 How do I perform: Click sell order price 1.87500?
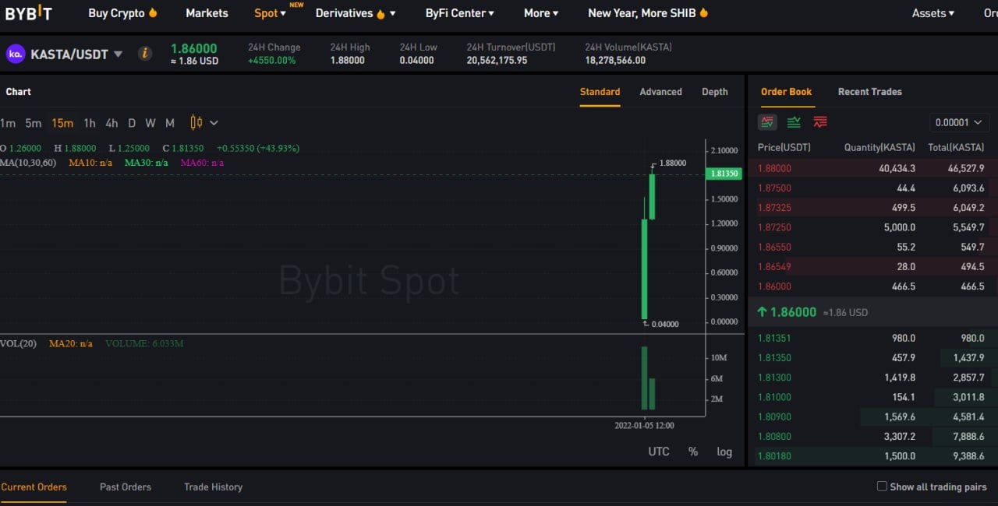click(x=774, y=188)
